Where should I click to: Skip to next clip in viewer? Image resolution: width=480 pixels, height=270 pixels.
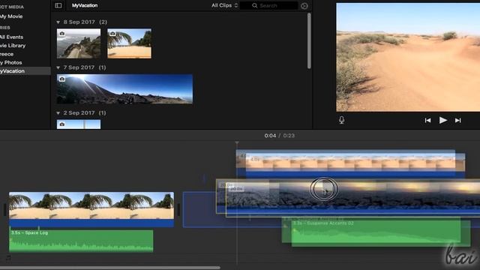[x=458, y=120]
